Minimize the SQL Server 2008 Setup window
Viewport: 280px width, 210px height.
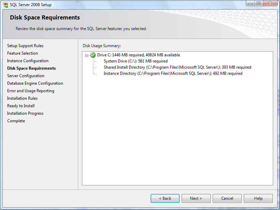point(250,3)
